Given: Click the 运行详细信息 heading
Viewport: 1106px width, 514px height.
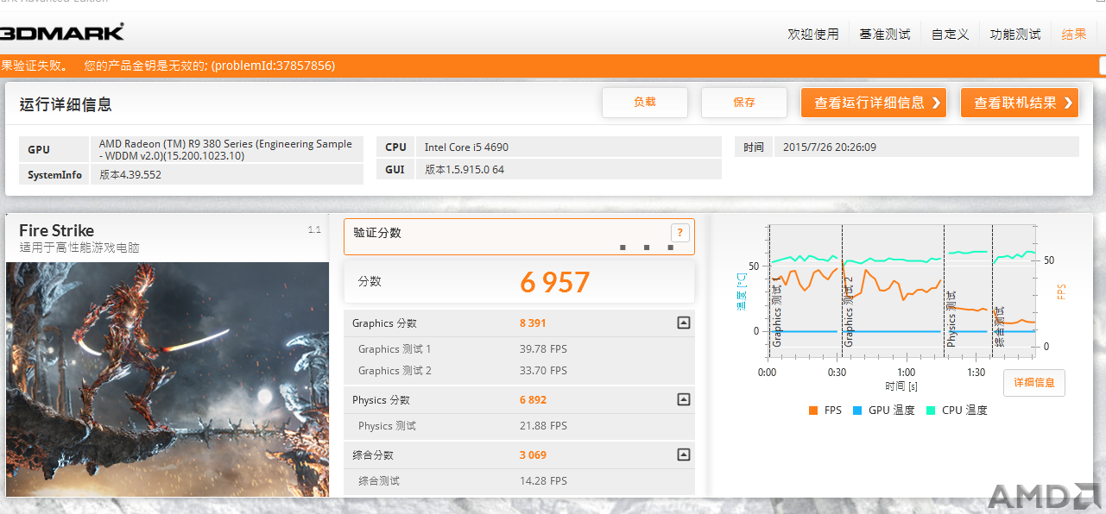Looking at the screenshot, I should click(x=66, y=104).
